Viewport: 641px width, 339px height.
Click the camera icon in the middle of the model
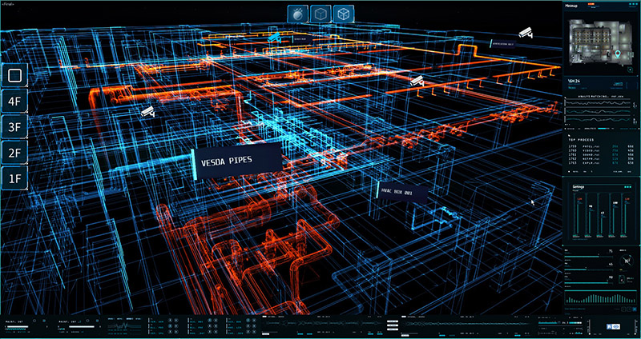pyautogui.click(x=416, y=82)
